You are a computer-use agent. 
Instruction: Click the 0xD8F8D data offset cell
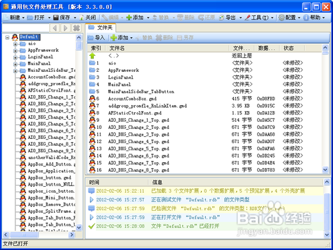point(266,98)
